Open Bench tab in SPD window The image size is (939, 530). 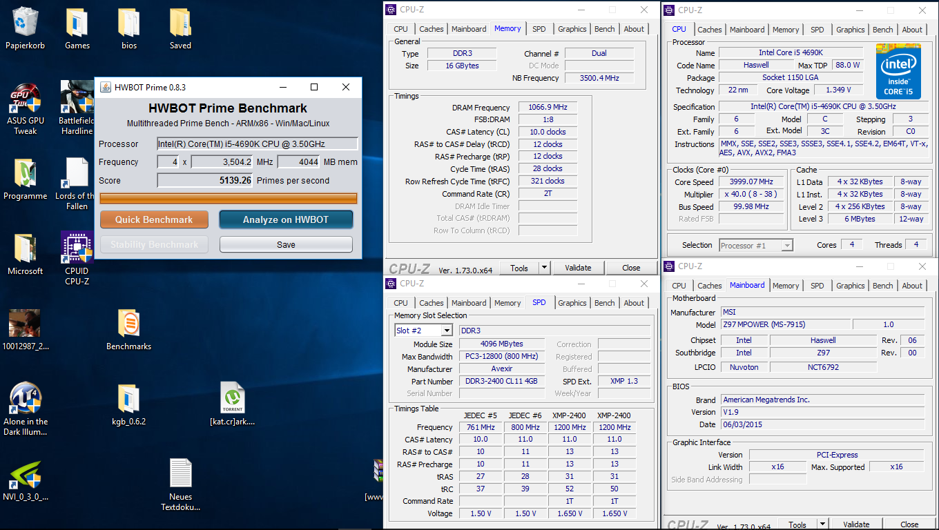coord(605,303)
